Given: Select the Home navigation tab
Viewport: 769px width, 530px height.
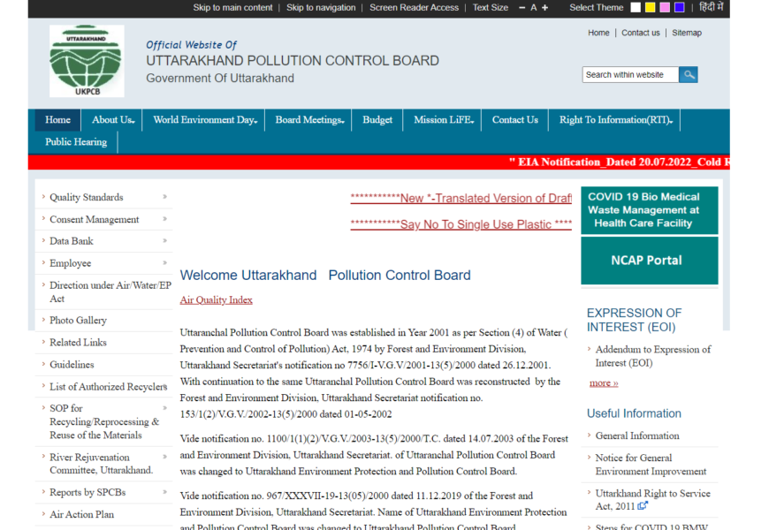Looking at the screenshot, I should [x=57, y=120].
